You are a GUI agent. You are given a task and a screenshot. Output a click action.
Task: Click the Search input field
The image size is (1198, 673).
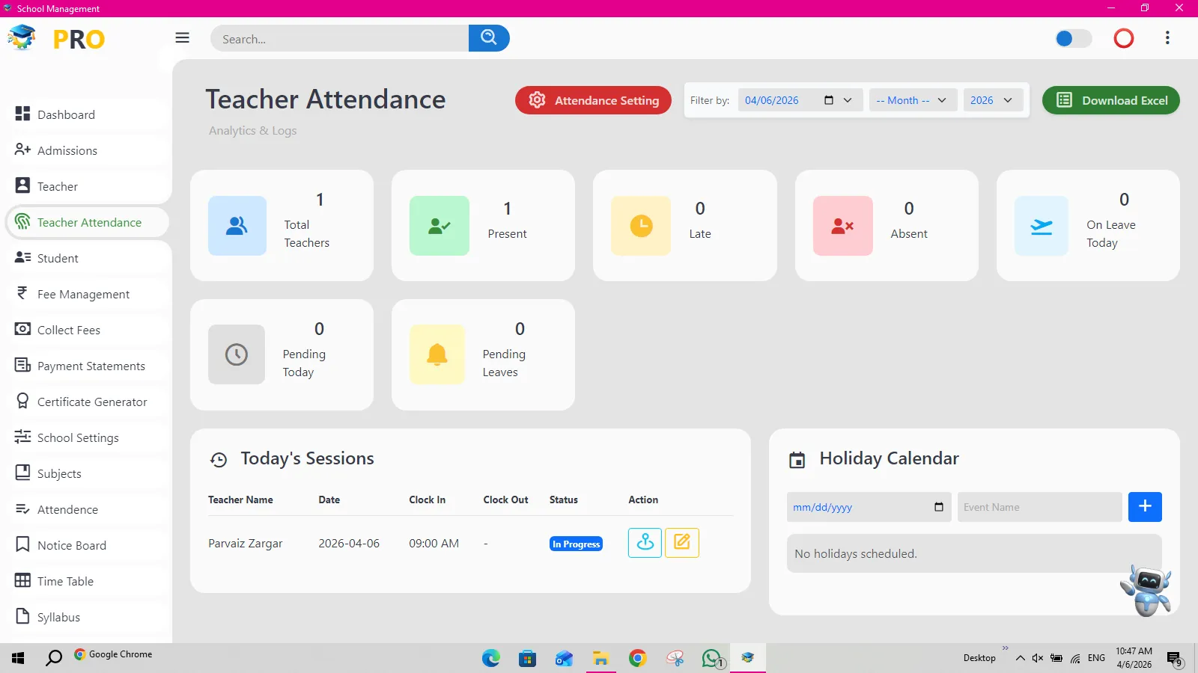[340, 38]
